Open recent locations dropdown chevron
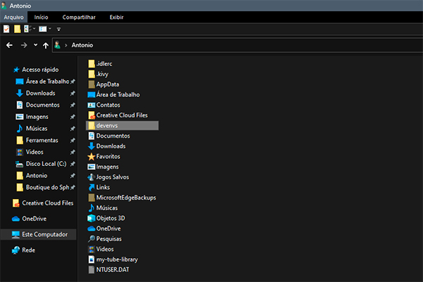This screenshot has height=282, width=423. click(35, 45)
